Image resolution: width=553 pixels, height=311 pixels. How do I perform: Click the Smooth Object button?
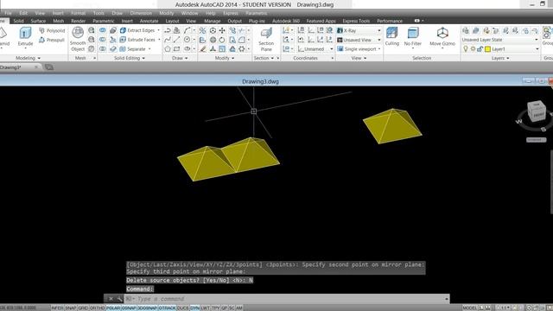pyautogui.click(x=78, y=39)
